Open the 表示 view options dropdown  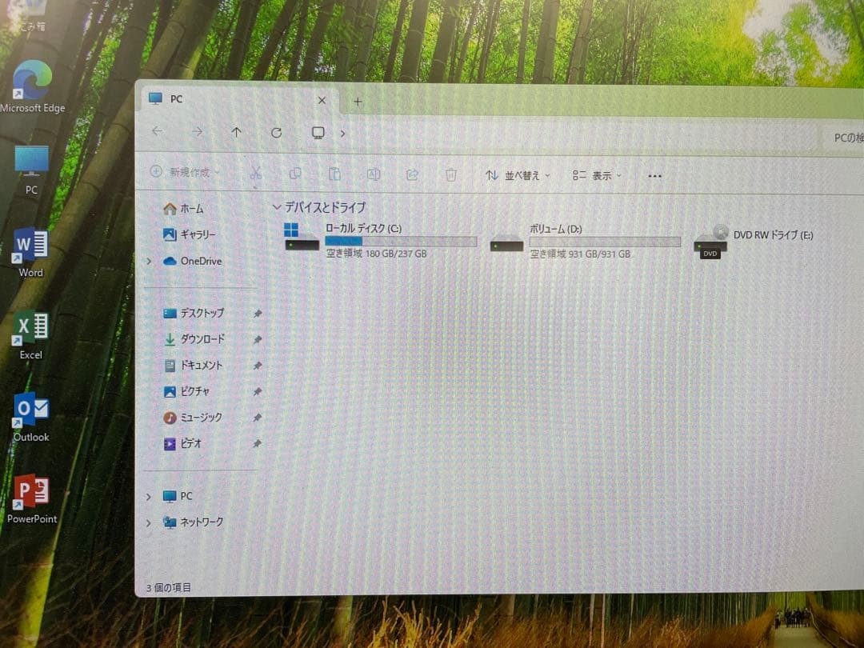(x=597, y=175)
